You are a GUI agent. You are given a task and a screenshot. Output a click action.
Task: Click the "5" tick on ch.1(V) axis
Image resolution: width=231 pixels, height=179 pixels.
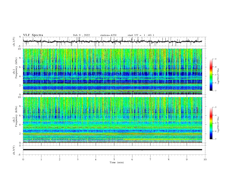click(20, 37)
